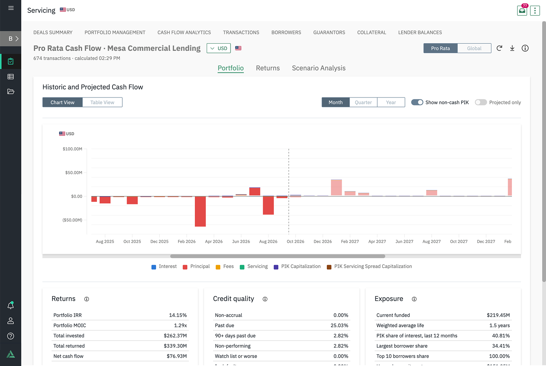Select Month period grouping
The image size is (546, 366).
[x=336, y=102]
